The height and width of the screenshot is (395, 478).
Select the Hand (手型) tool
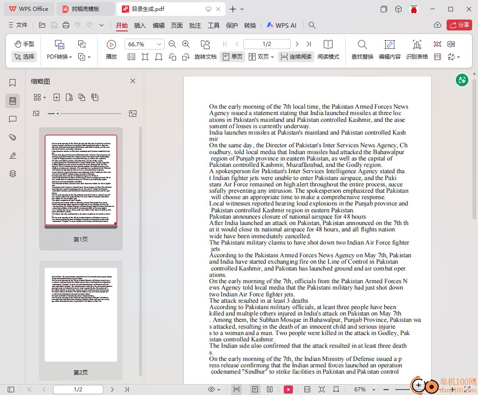24,44
